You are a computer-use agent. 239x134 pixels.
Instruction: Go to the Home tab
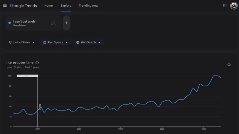[x=49, y=6]
